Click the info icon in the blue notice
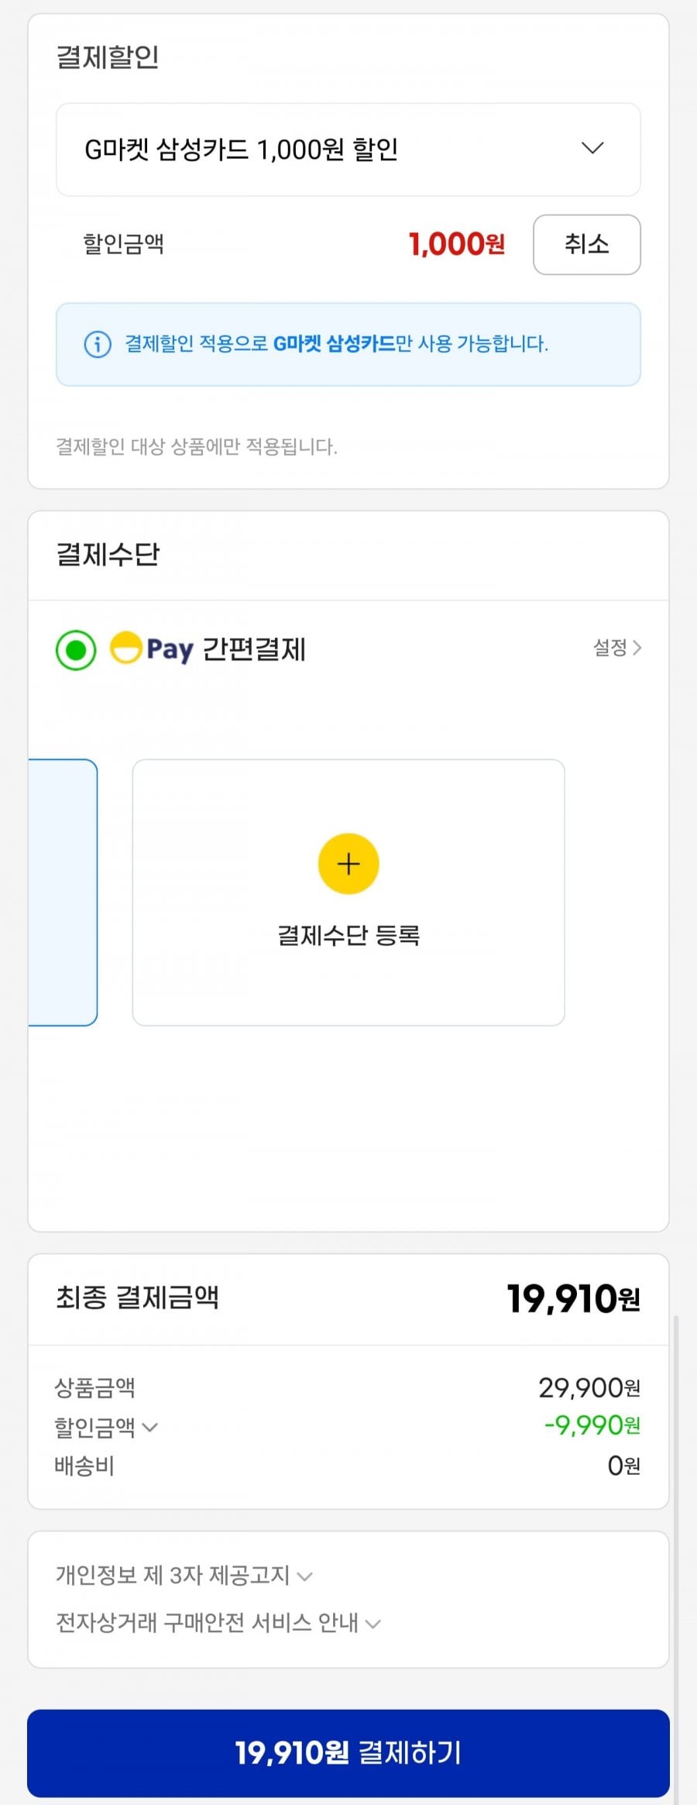Screen dimensions: 697x1805 click(x=97, y=344)
